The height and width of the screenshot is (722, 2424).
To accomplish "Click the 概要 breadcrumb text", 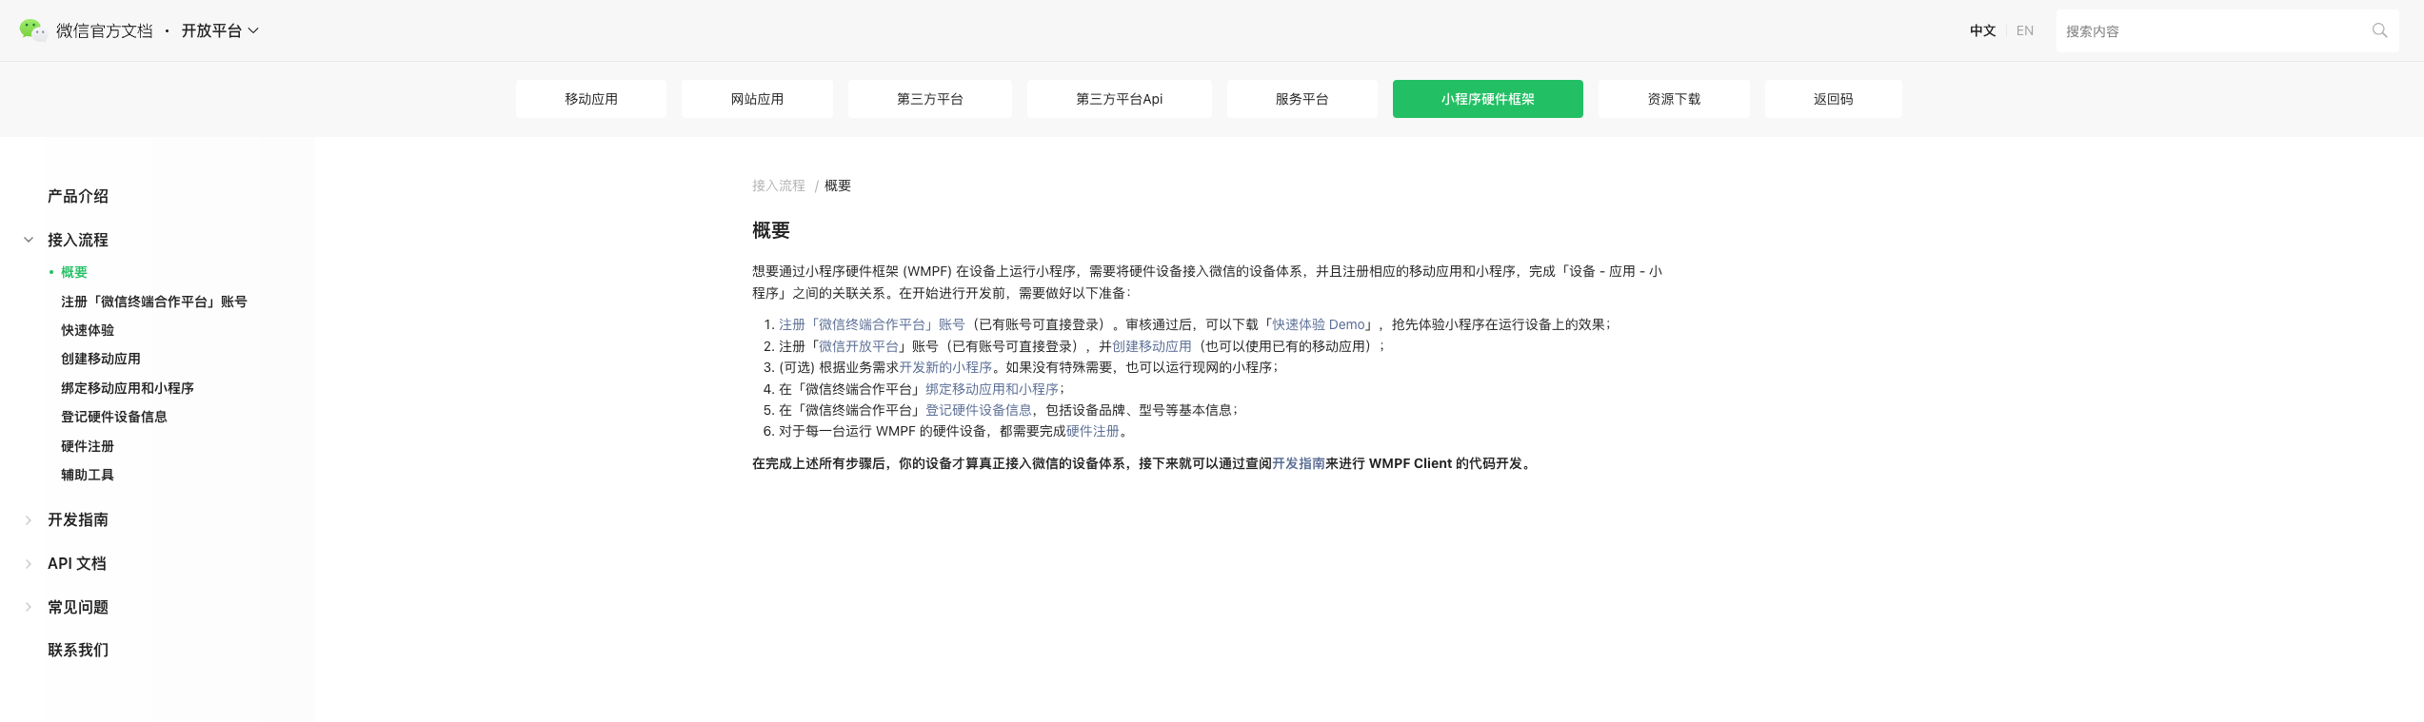I will point(838,185).
